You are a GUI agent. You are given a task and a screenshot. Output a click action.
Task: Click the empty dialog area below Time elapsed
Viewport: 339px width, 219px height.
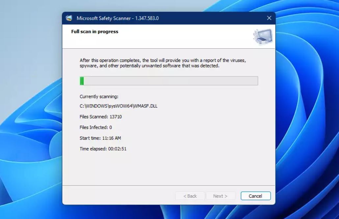point(168,168)
